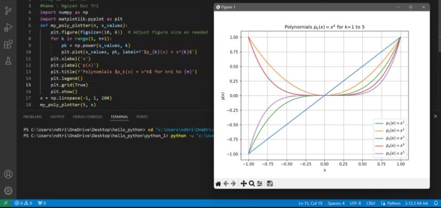The image size is (441, 208).
Task: Click the 'plt.legend()' code line
Action: tap(67, 78)
